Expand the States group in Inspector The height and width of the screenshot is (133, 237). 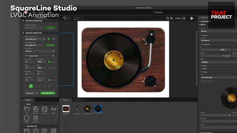(x=201, y=69)
